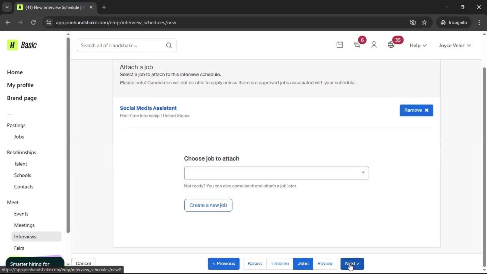Open the person profile icon in header

click(374, 45)
